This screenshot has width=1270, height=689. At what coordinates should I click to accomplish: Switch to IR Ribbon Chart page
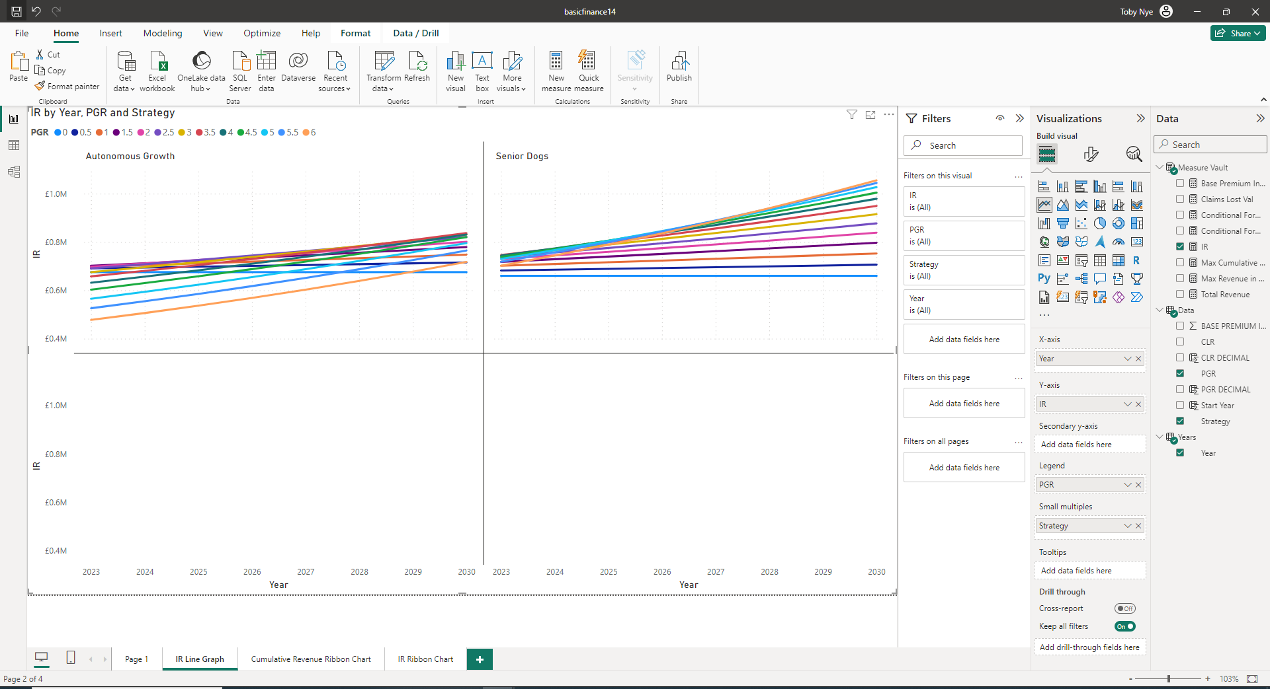click(425, 659)
